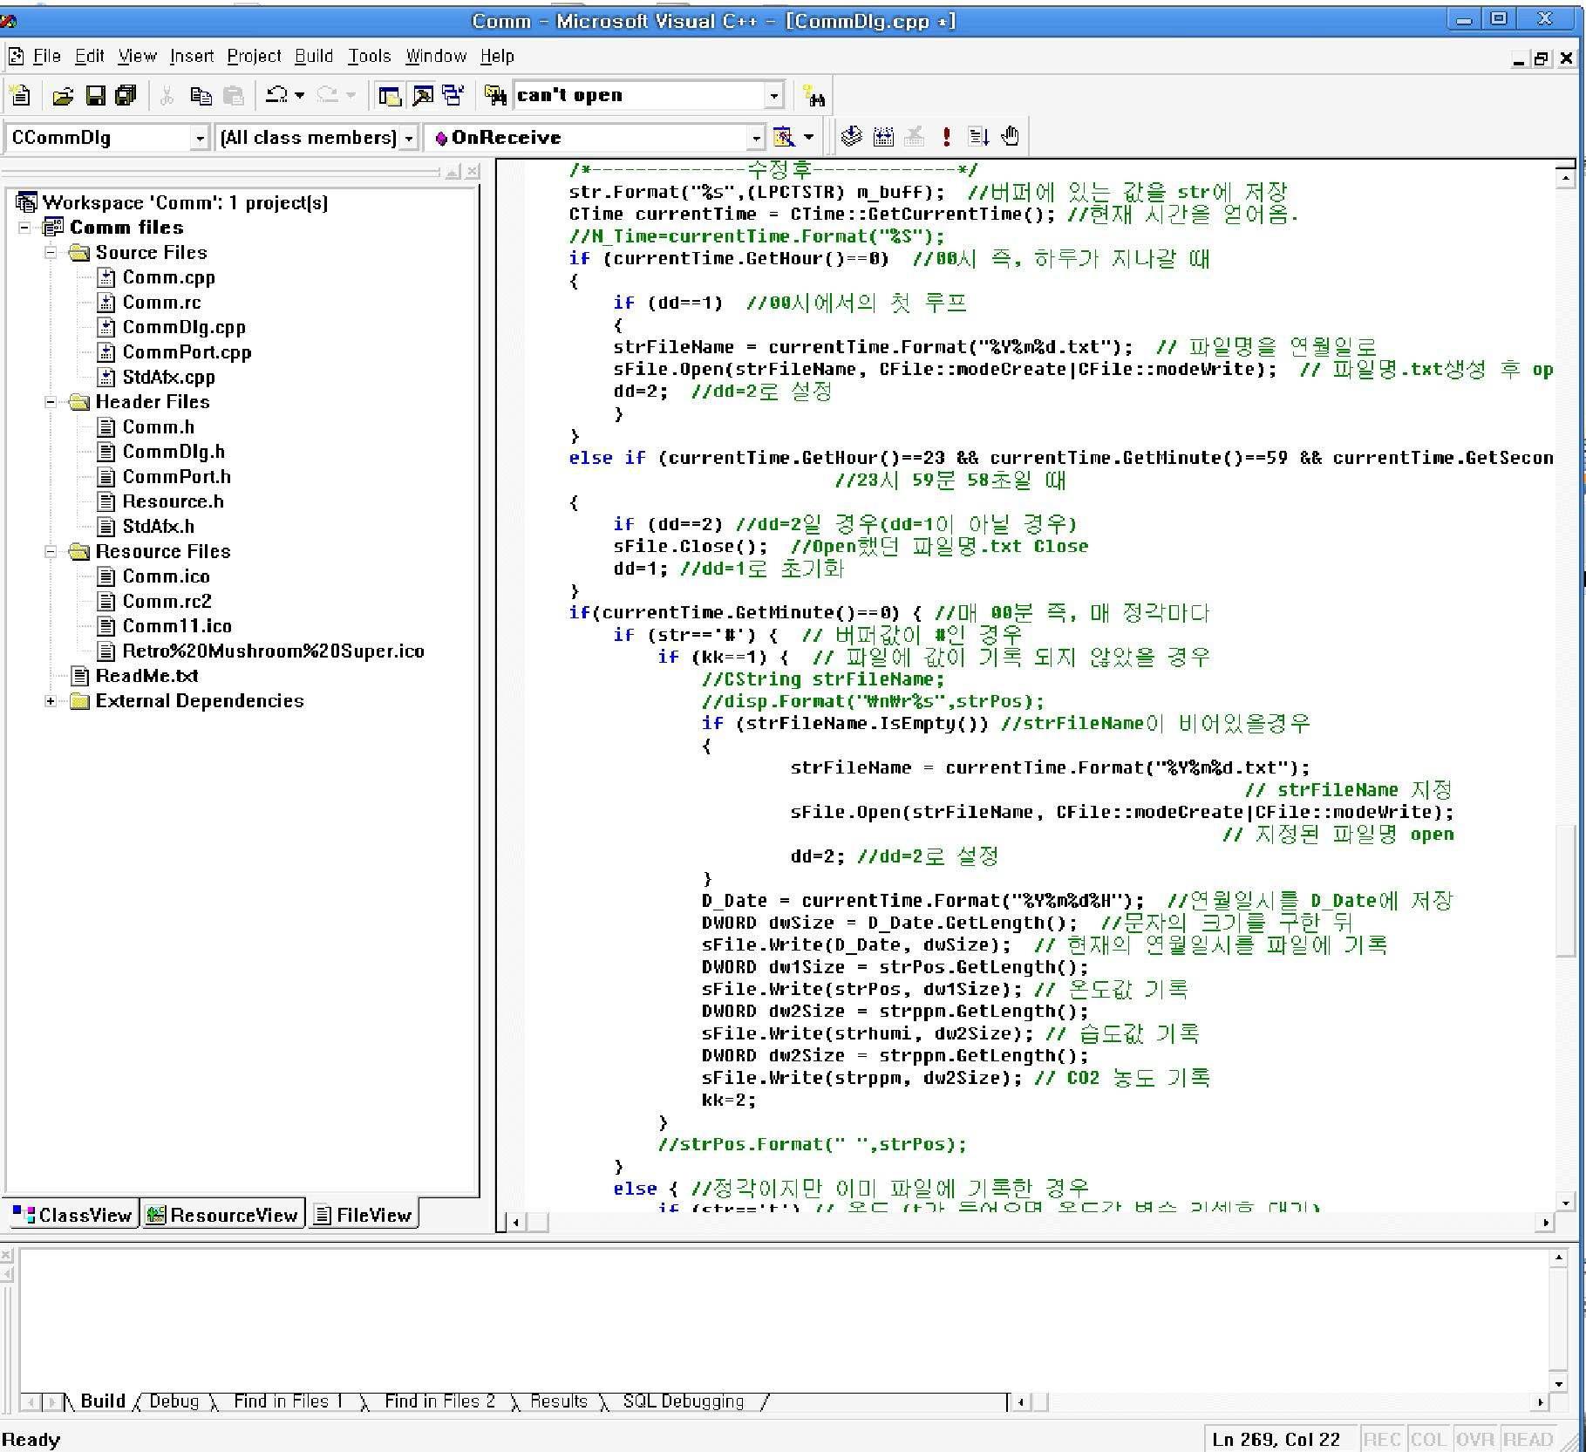Click the WizardBar actions icon
The width and height of the screenshot is (1586, 1452).
[x=784, y=137]
